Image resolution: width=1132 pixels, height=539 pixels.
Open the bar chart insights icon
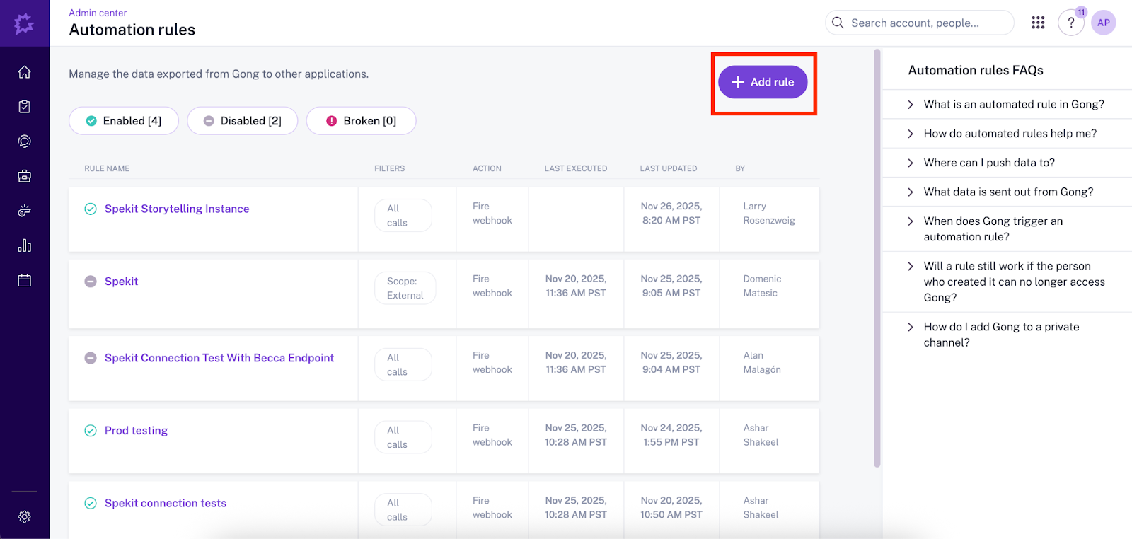click(24, 245)
